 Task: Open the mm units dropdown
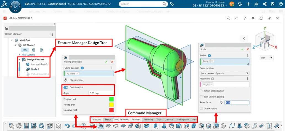click(267, 58)
